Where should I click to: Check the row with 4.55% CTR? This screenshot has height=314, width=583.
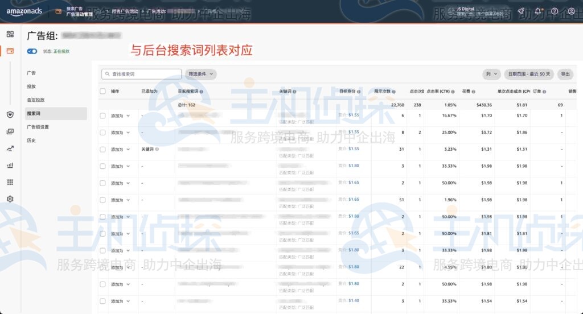[x=102, y=267]
